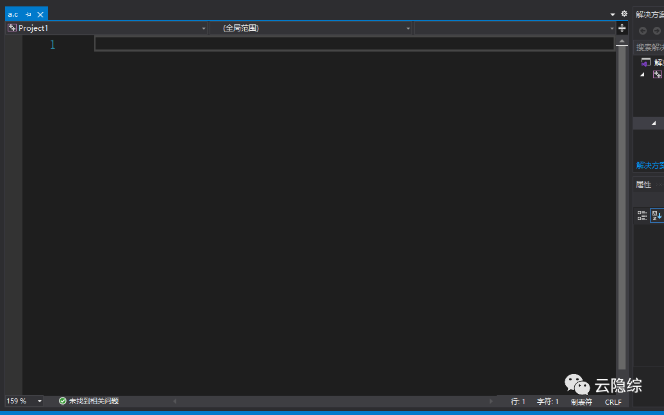Open the editor settings gear icon
This screenshot has height=415, width=664.
624,13
